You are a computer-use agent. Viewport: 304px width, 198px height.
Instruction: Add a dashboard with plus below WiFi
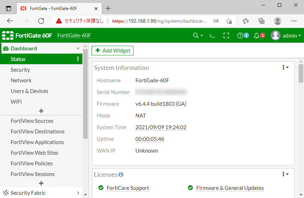(x=41, y=111)
